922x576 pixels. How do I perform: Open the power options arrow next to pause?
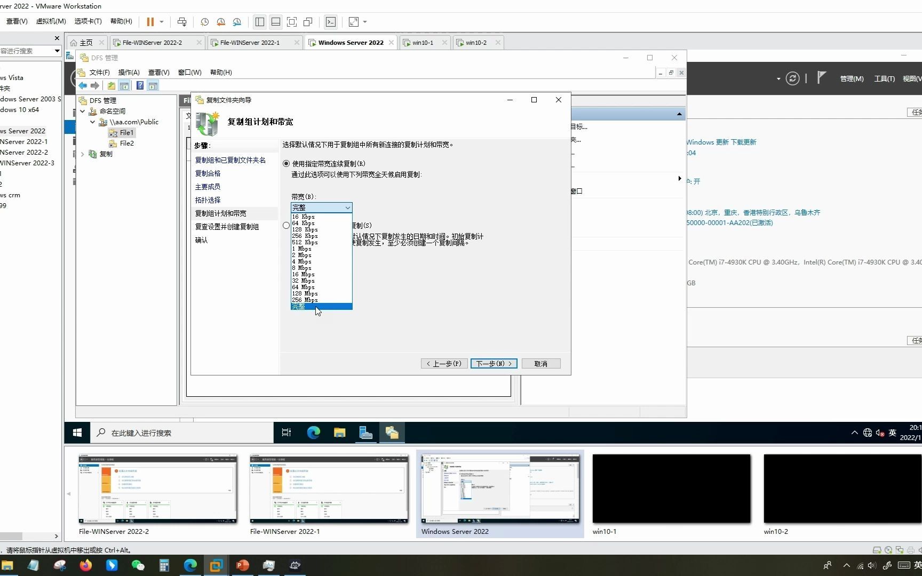162,22
